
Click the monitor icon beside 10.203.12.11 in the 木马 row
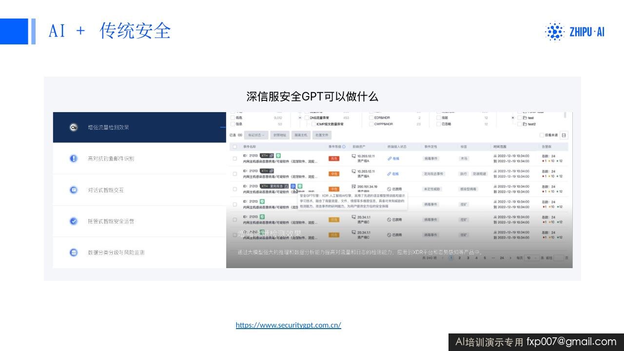click(x=354, y=156)
